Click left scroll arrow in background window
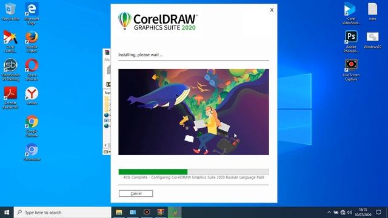388x218 pixels. point(105,145)
